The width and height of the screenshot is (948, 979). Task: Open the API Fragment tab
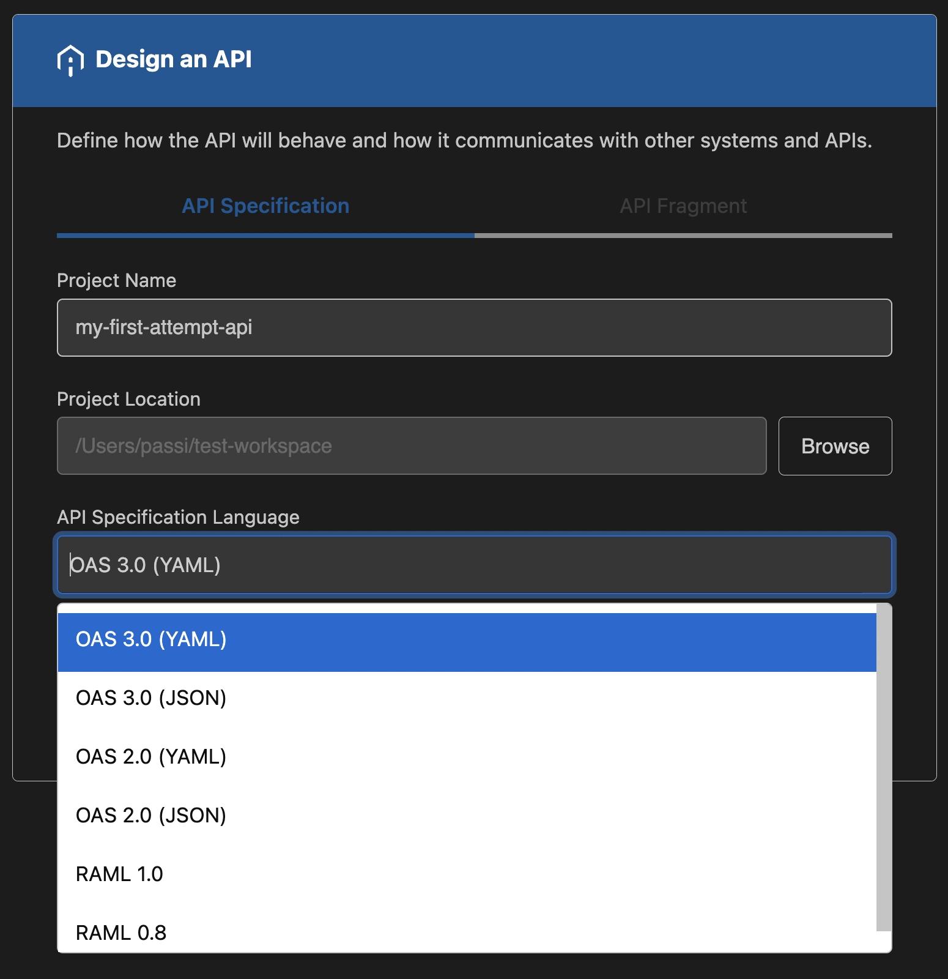[683, 206]
